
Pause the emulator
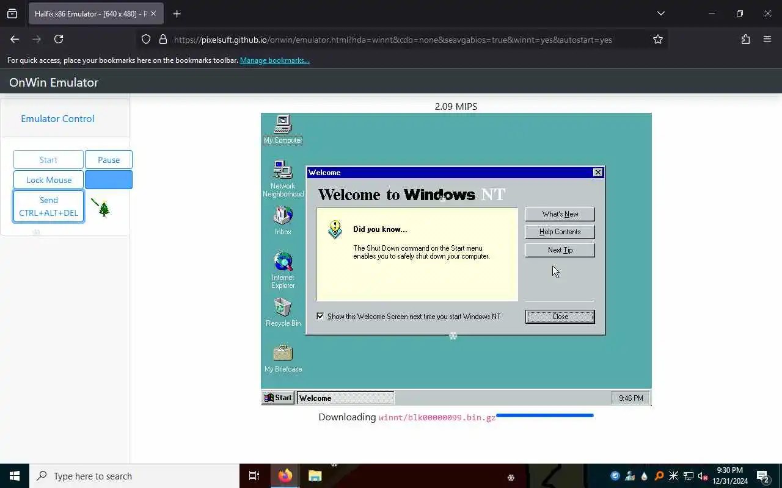109,160
